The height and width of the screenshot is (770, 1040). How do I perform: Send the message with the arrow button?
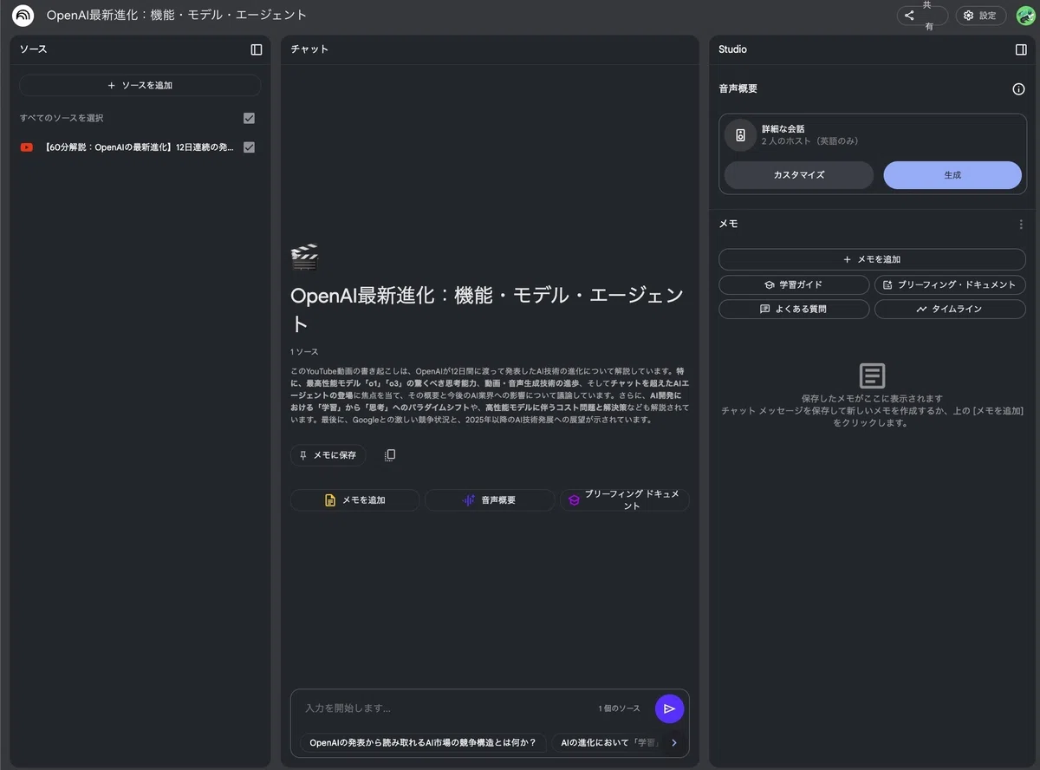click(x=669, y=708)
